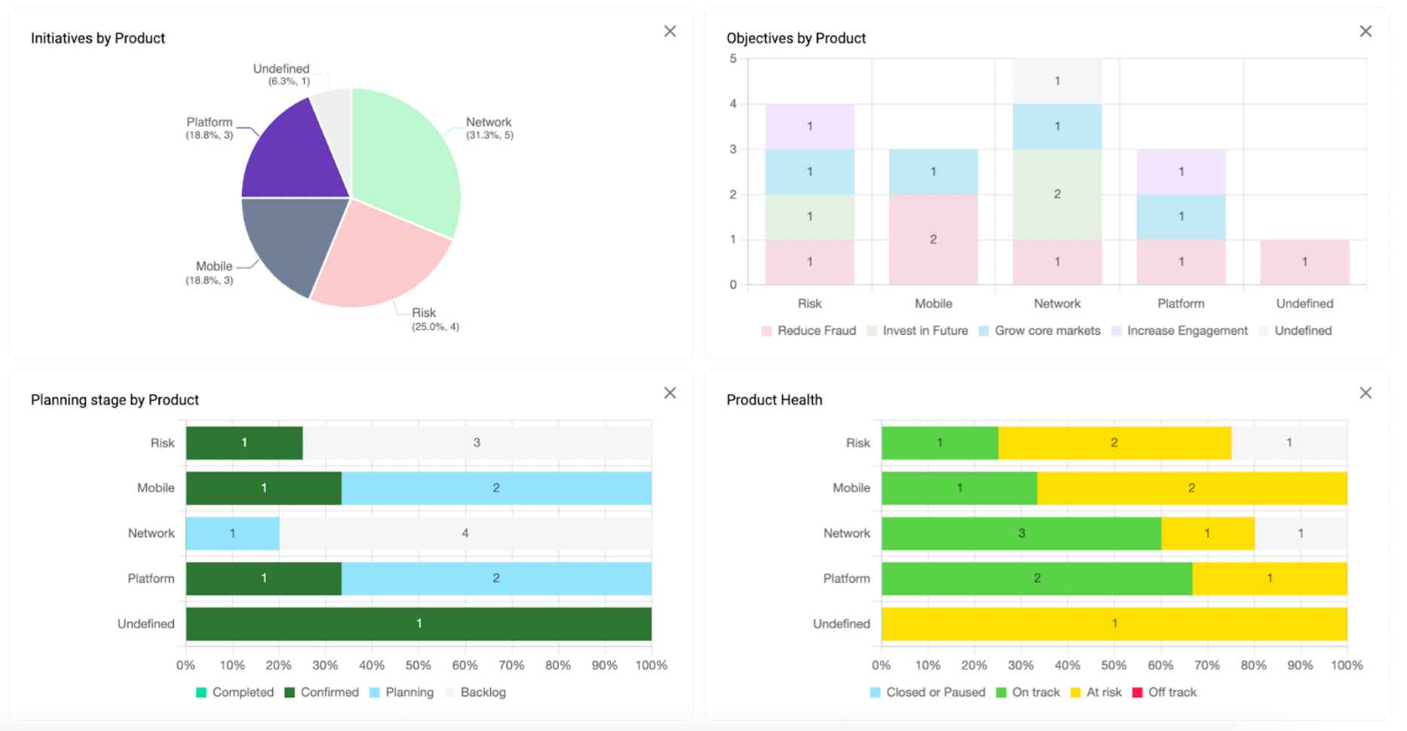This screenshot has height=731, width=1407.
Task: Click the Product Health title
Action: click(x=774, y=400)
